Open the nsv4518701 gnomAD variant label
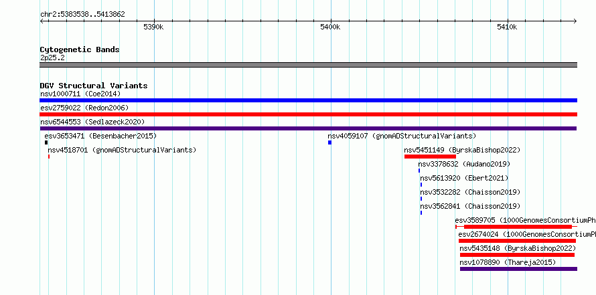The image size is (596, 295). (122, 150)
